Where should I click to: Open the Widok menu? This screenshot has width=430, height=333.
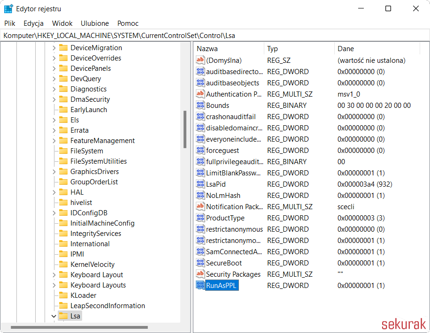(62, 23)
